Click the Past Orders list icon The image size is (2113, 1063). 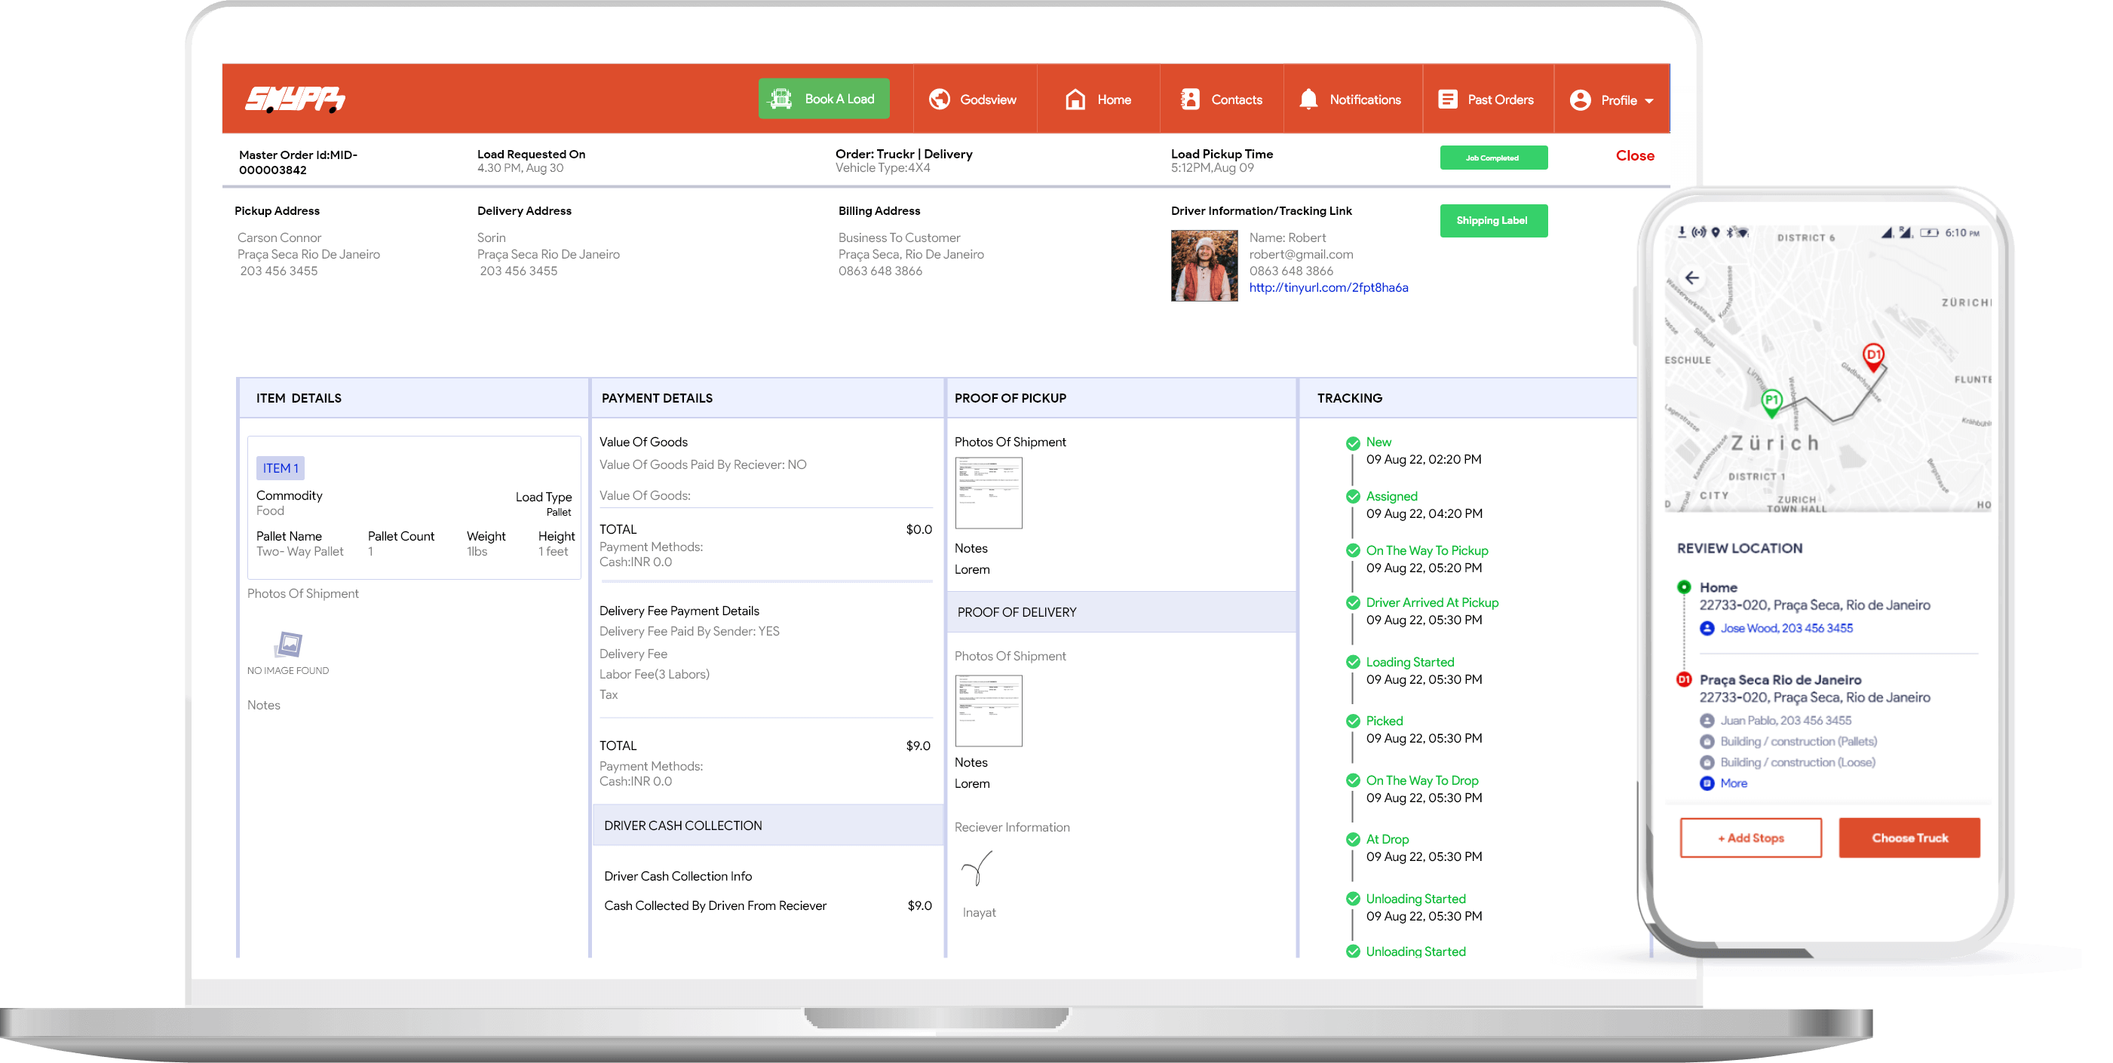point(1448,100)
